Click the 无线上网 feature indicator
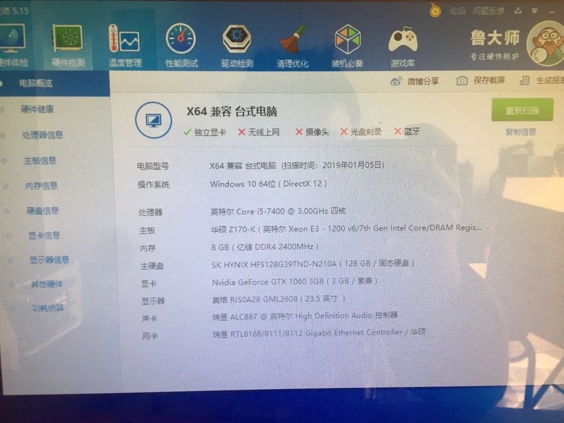Image resolution: width=564 pixels, height=423 pixels. click(x=259, y=133)
